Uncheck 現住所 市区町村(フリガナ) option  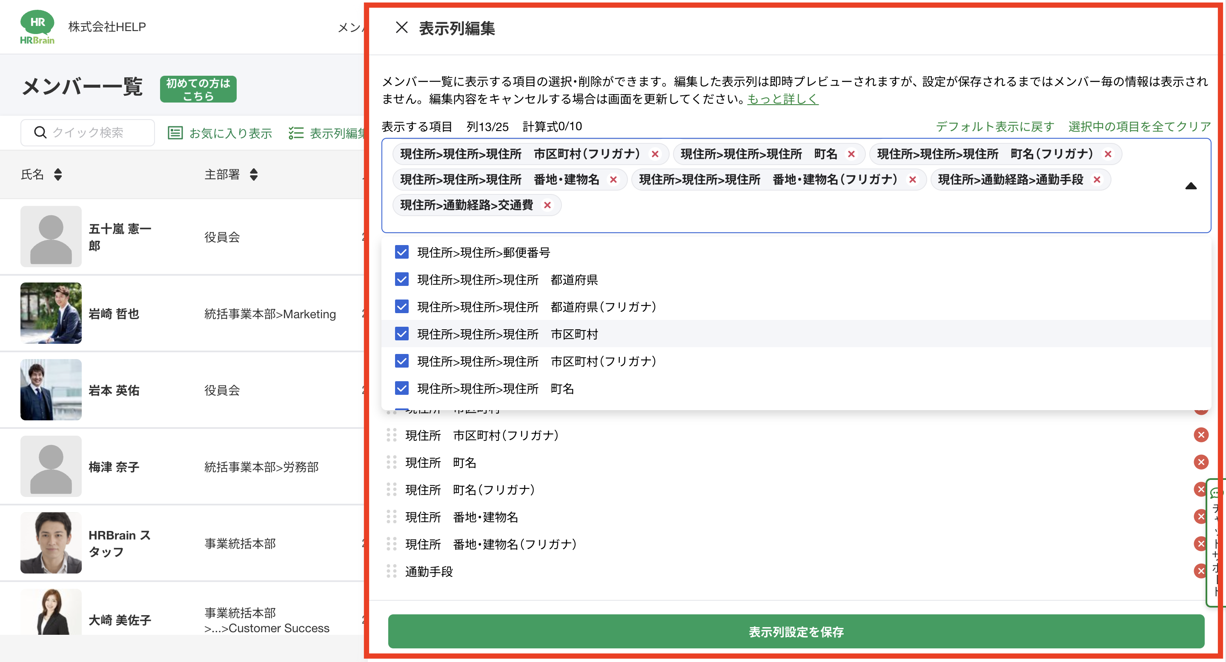click(402, 361)
